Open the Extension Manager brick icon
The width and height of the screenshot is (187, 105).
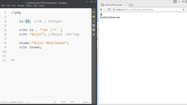pos(94,17)
